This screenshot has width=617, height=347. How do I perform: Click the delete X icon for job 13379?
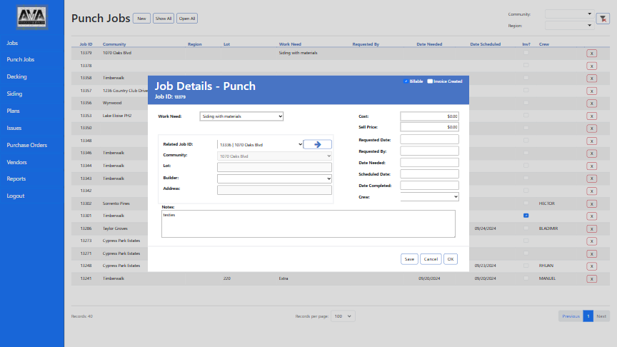pos(591,53)
